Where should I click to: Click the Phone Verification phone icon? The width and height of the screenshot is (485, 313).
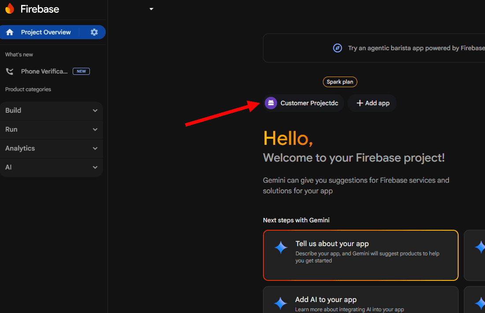[10, 71]
